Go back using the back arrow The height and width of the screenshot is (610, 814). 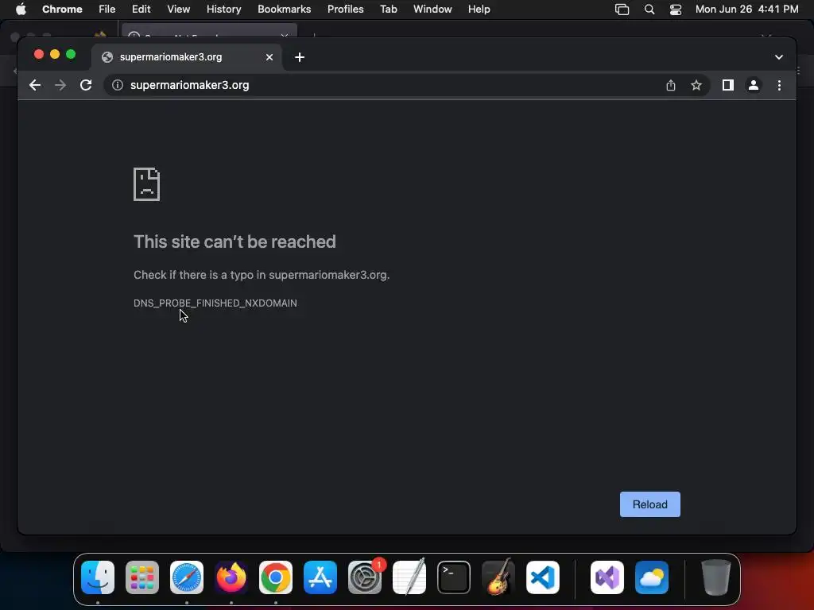pyautogui.click(x=35, y=85)
